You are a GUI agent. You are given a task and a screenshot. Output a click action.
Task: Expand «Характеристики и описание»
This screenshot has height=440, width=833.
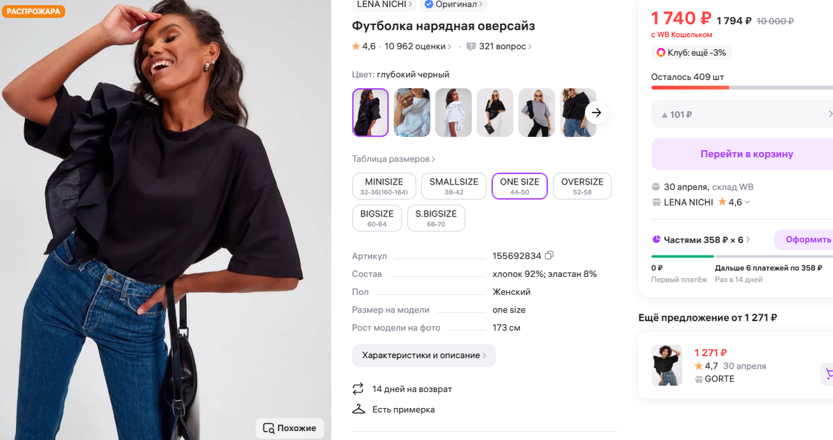(423, 355)
